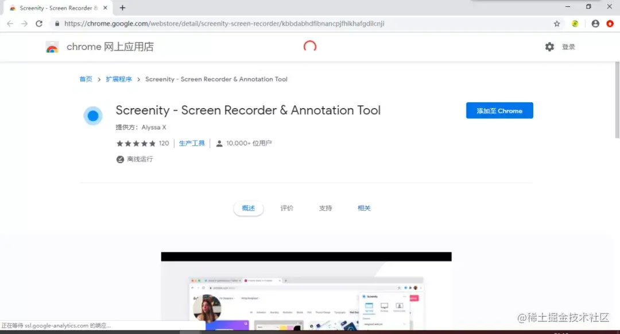Click the browser back arrow
This screenshot has height=334, width=620.
[10, 24]
